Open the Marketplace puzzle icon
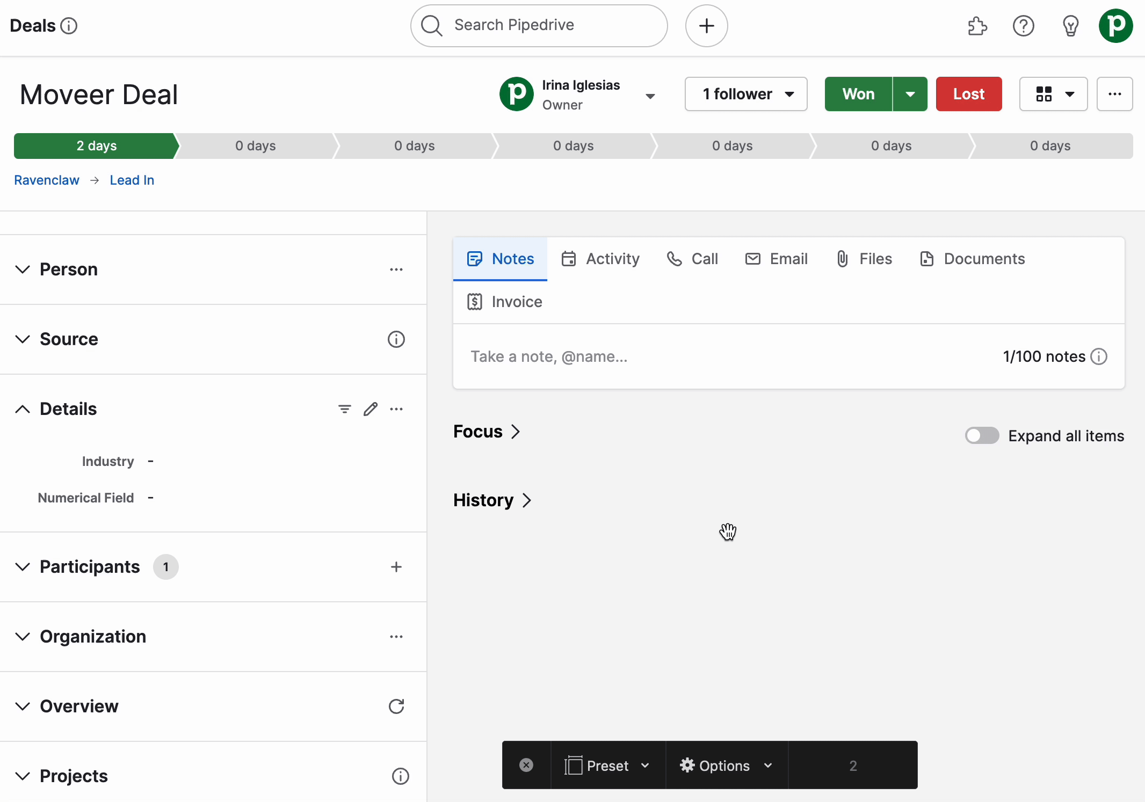 tap(977, 26)
